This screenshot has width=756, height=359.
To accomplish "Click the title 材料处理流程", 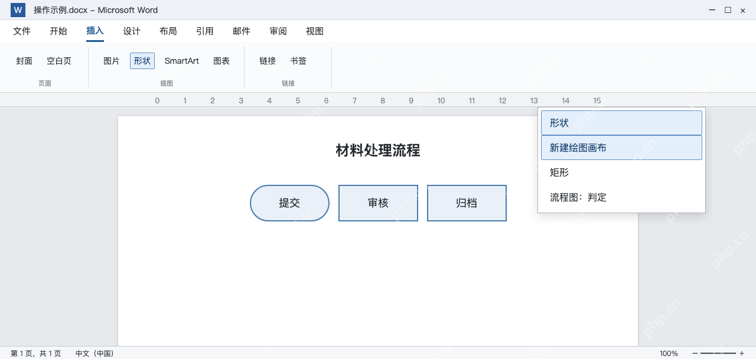I will (378, 151).
